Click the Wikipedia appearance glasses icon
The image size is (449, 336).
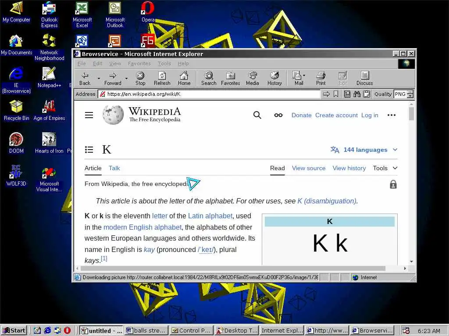pyautogui.click(x=278, y=115)
